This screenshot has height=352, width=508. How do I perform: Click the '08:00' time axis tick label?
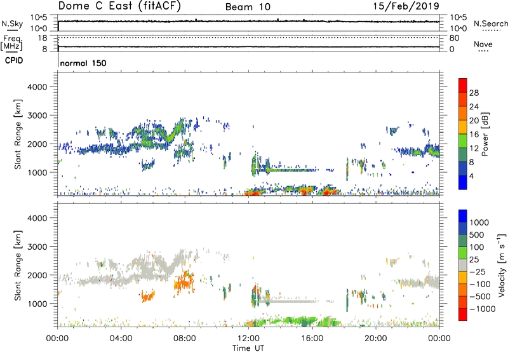(x=185, y=339)
